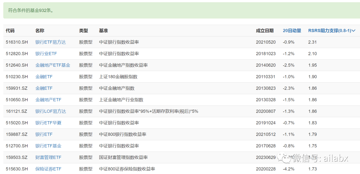Select fund code 512640.SH
360x174 pixels.
coord(17,65)
